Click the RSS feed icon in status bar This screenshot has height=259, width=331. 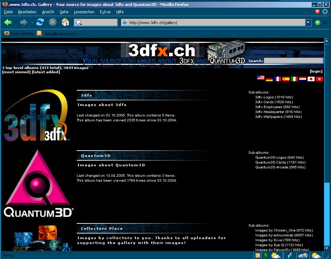(258, 256)
